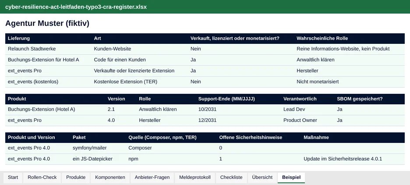
Task: Select the Support-Ende (MM/JJJJ) header
Action: coord(226,99)
